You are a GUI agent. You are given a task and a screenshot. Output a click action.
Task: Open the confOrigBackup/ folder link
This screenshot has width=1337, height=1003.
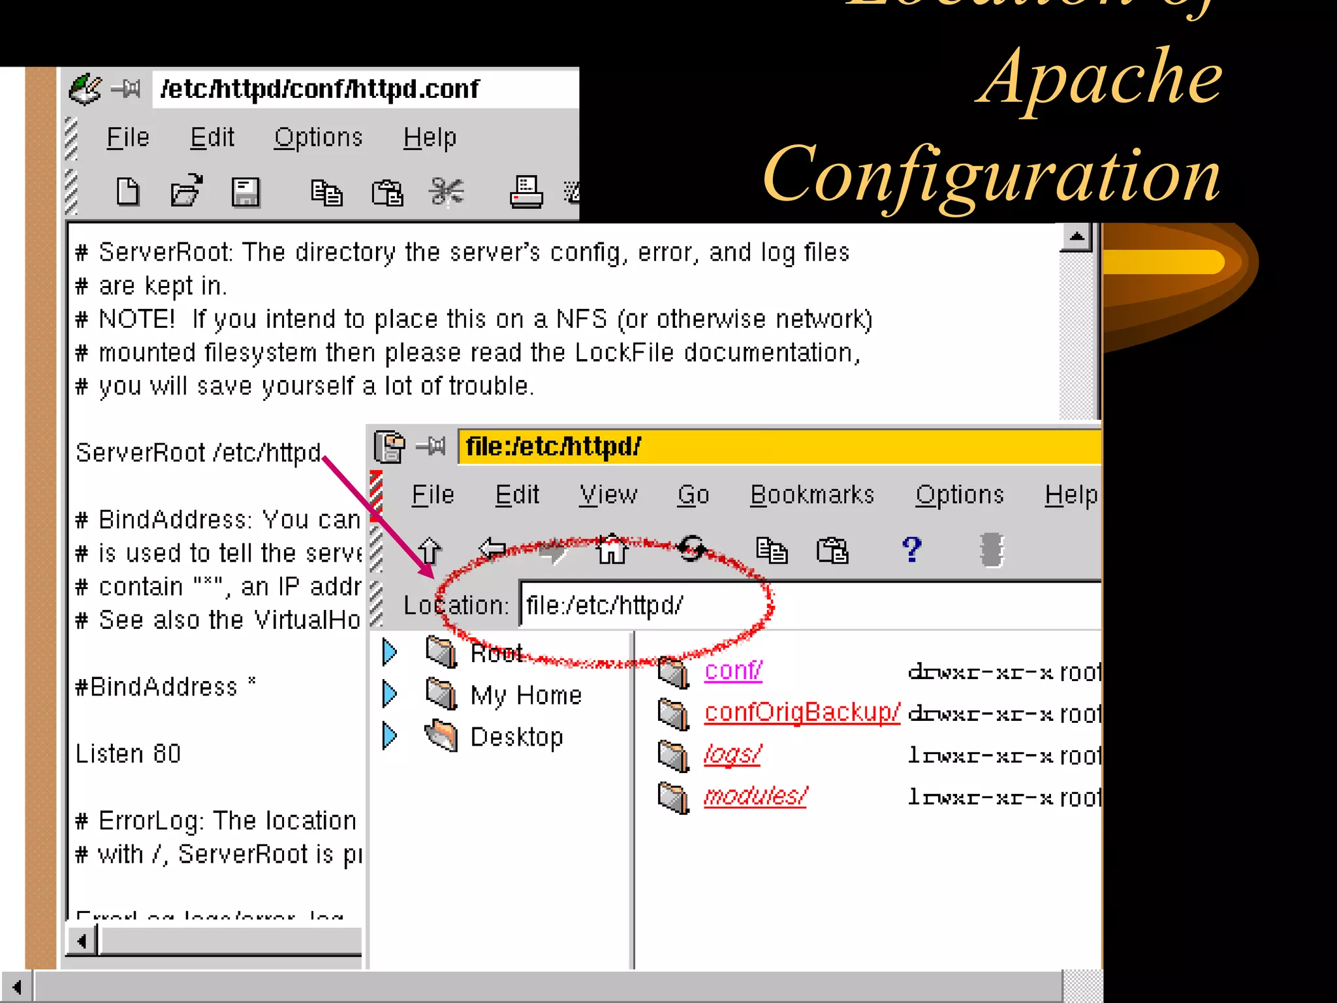802,712
